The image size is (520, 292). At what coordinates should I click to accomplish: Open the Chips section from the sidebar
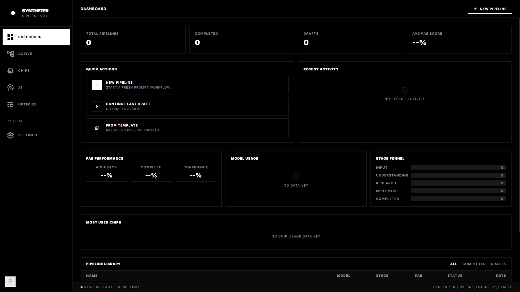pyautogui.click(x=23, y=70)
